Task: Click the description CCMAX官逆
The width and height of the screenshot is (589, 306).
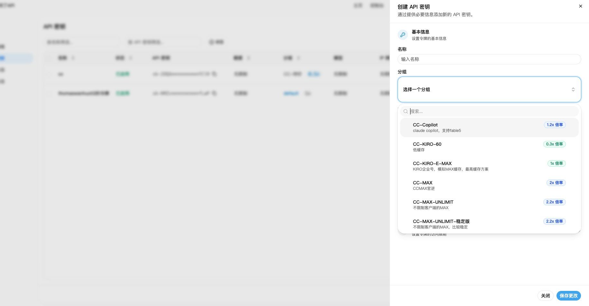Action: (x=424, y=189)
